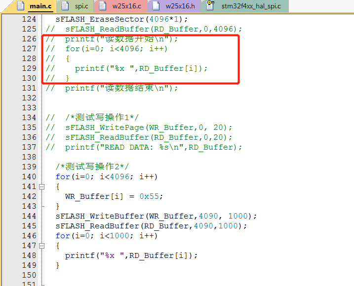The image size is (354, 286).
Task: Click the WR_Buffer[i] = 0x55 statement
Action: coord(114,196)
